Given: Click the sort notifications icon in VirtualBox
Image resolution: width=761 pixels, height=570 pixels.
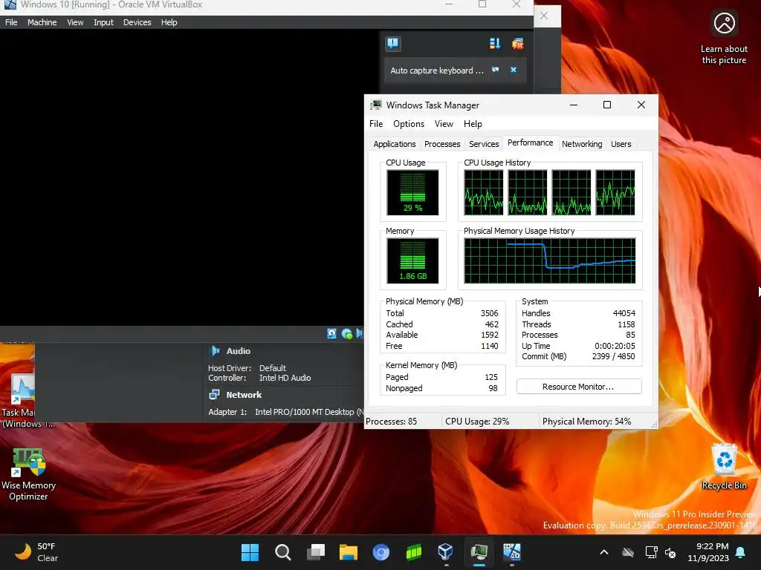Looking at the screenshot, I should [x=494, y=44].
